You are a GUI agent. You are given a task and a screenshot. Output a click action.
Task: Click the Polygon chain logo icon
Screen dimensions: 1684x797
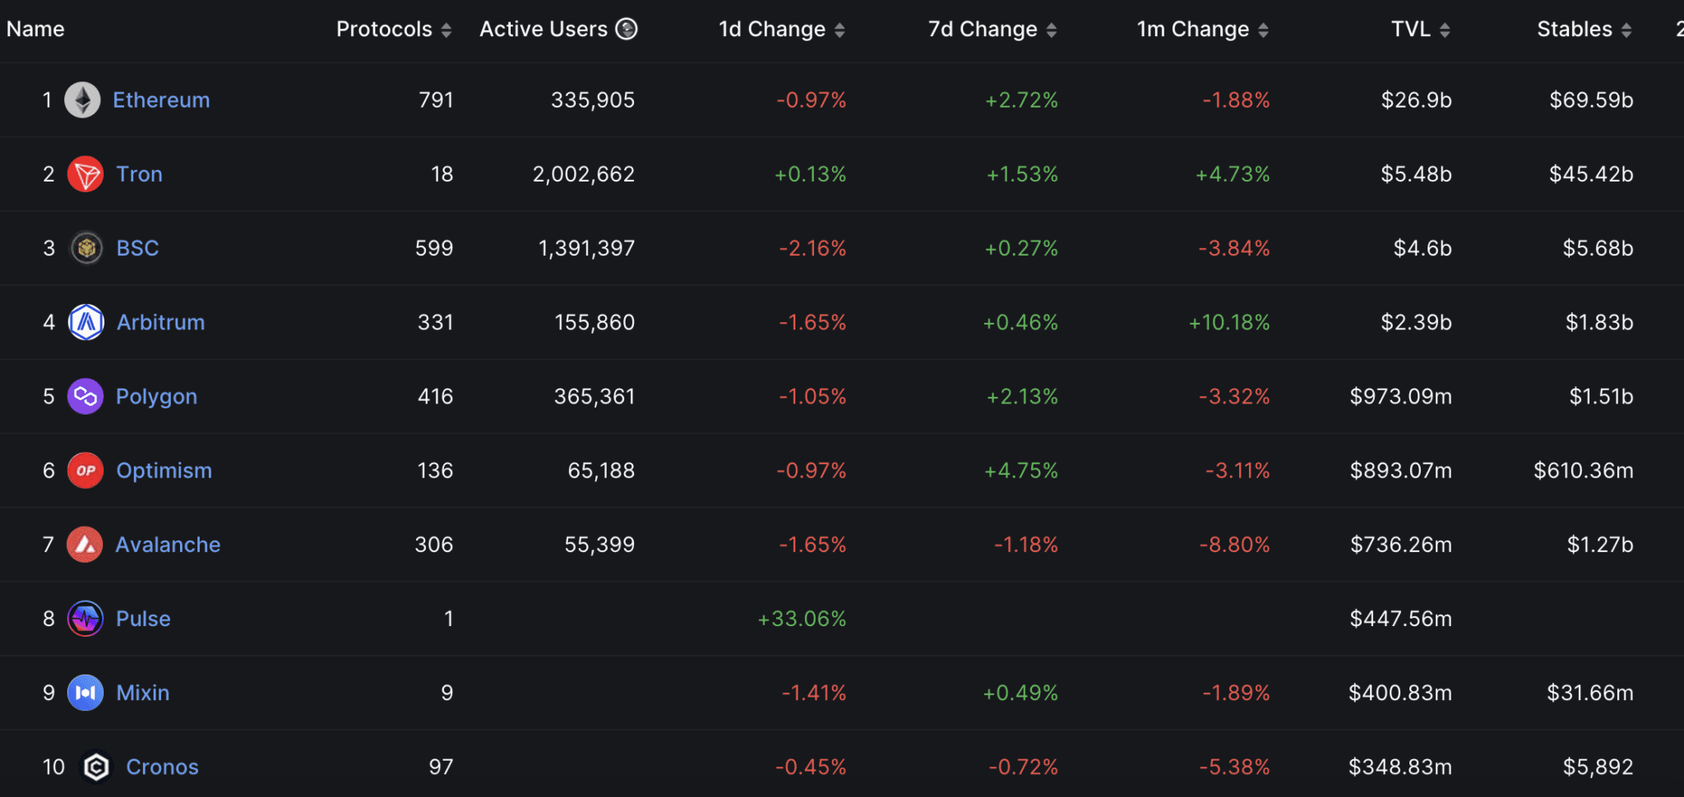pos(86,396)
